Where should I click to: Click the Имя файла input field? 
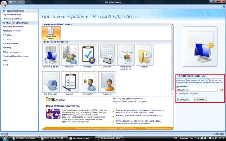(x=197, y=90)
